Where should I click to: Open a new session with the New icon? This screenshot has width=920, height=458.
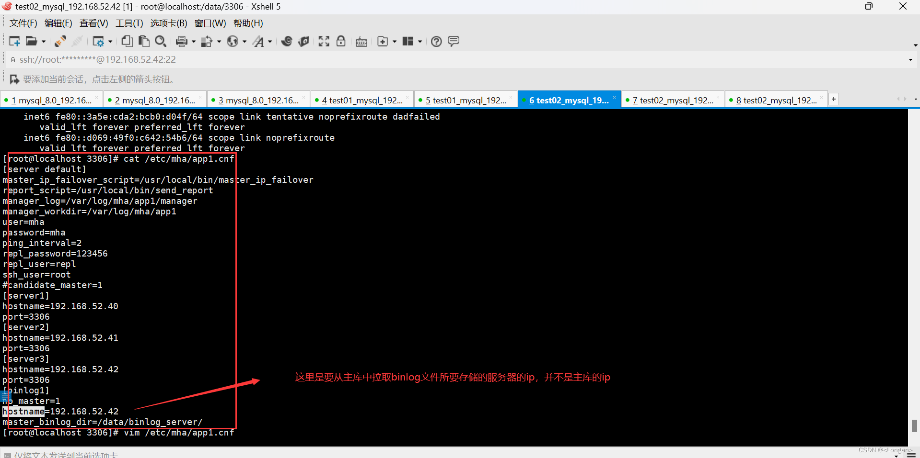point(14,41)
